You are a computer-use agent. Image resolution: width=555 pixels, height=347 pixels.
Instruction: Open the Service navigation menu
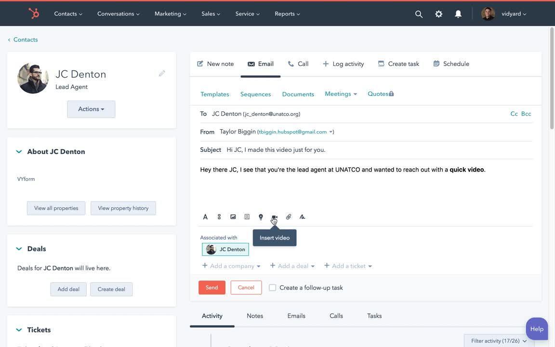click(x=248, y=14)
